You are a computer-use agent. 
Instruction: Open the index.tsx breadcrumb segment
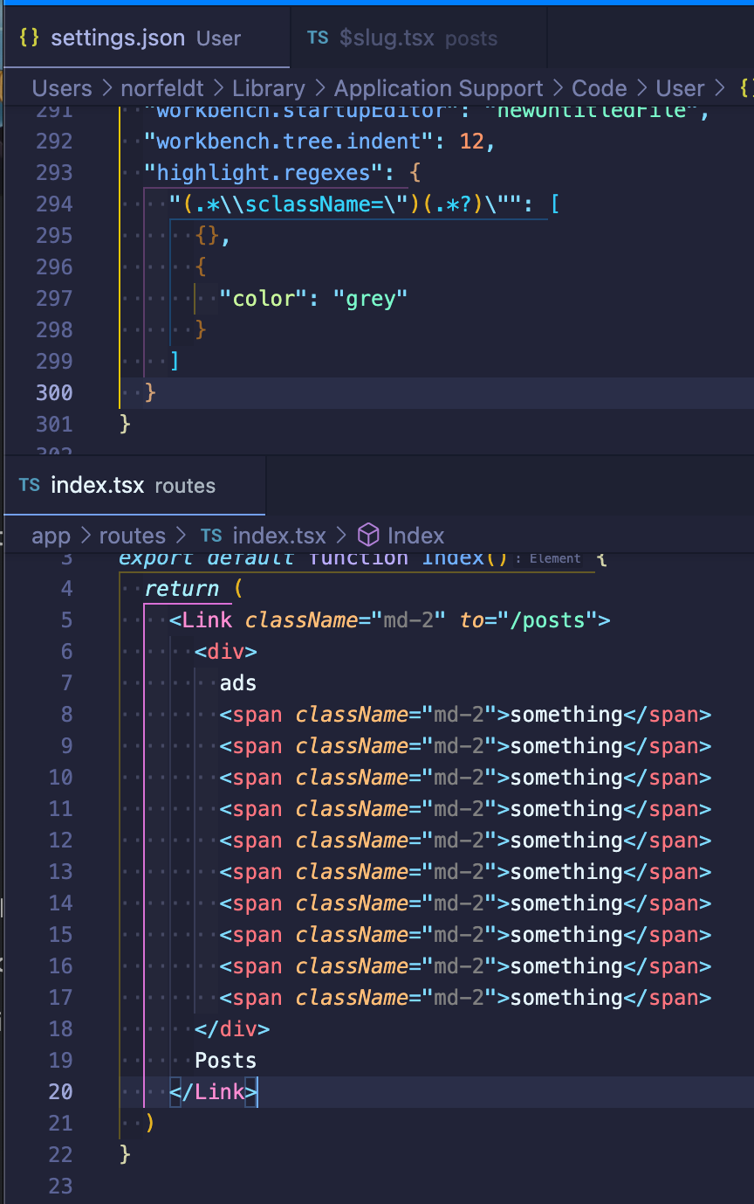click(x=279, y=536)
